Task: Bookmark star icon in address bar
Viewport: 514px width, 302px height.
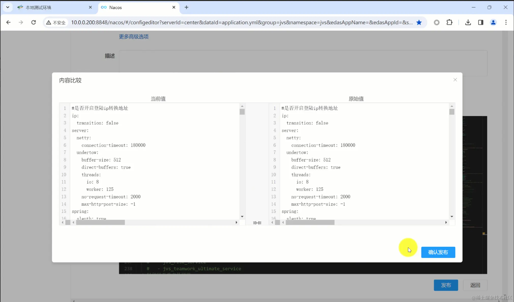Action: pos(419,22)
